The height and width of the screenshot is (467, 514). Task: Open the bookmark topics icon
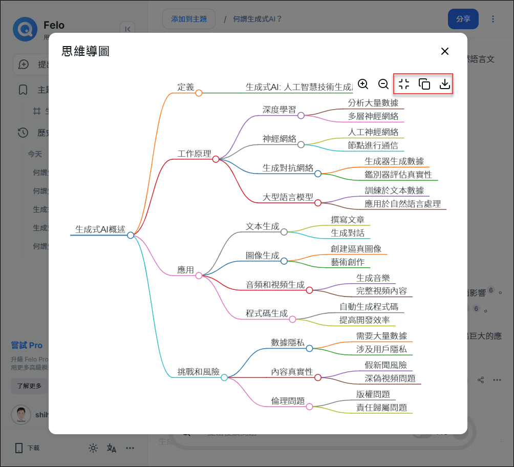[23, 90]
